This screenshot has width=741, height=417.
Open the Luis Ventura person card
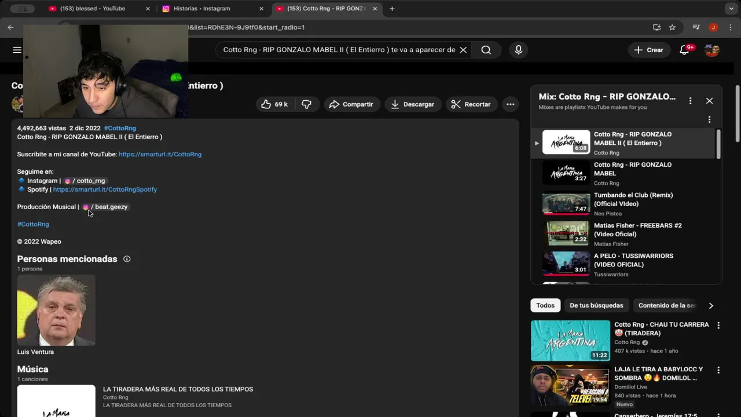coord(56,315)
